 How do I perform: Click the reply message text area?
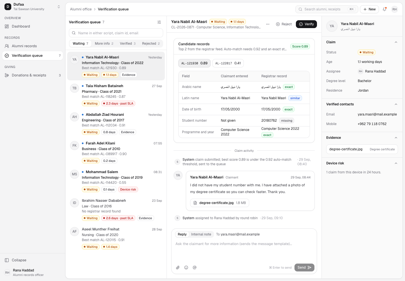(244, 251)
